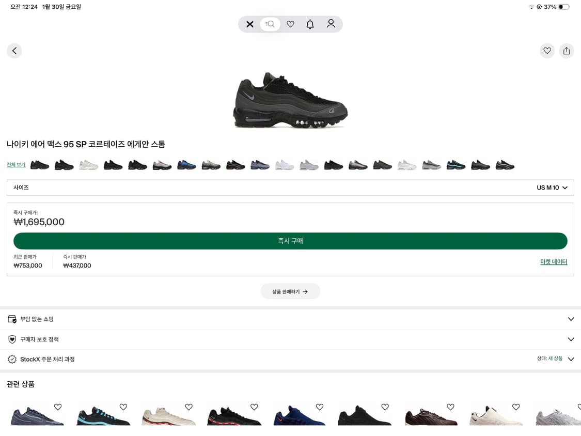Click the 상품 판매하기 button
581x436 pixels.
290,291
